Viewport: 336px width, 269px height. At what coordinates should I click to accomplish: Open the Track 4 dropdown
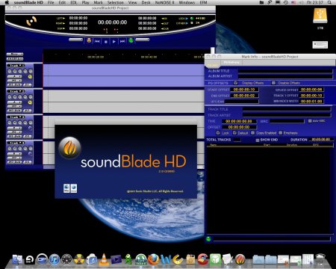[x=16, y=143]
